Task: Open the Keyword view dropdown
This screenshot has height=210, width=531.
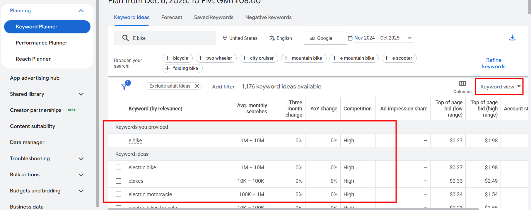Action: (500, 87)
